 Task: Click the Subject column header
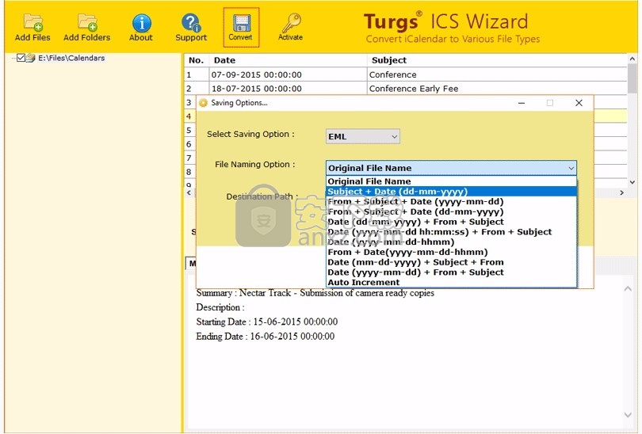497,60
